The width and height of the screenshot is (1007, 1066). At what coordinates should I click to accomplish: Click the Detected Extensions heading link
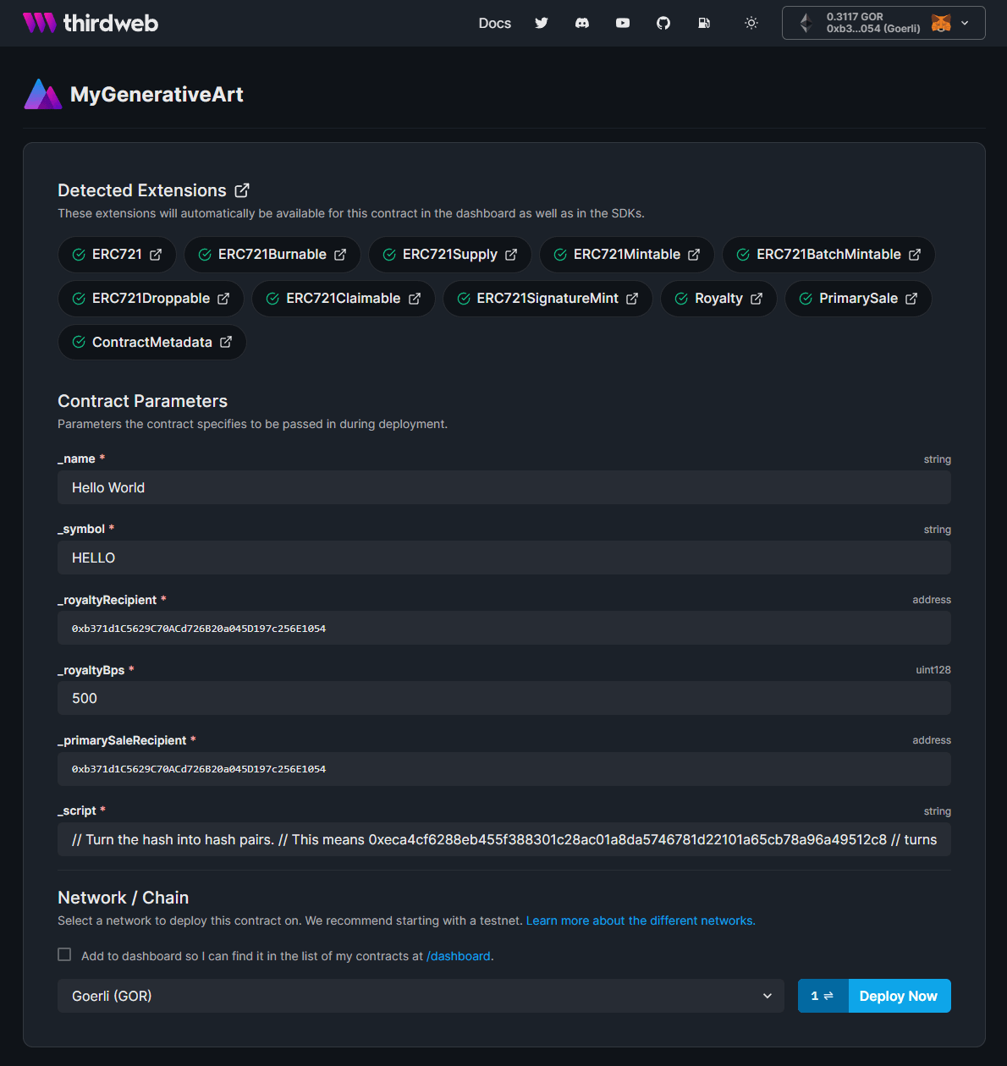pyautogui.click(x=241, y=190)
